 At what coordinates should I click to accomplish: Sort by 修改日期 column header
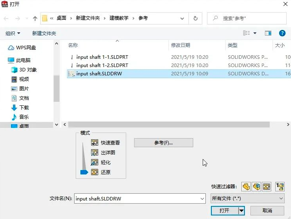[x=181, y=45]
